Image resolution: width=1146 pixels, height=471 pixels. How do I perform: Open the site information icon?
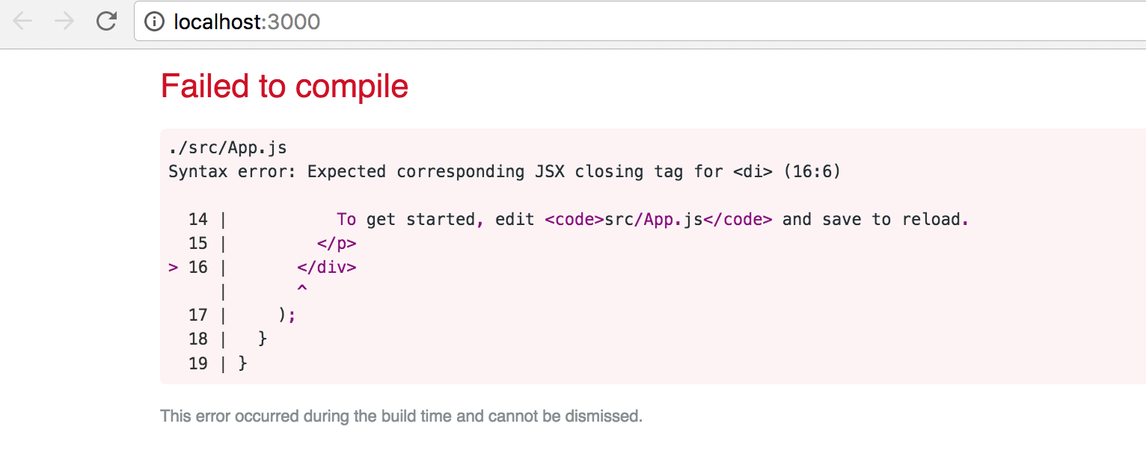click(154, 22)
